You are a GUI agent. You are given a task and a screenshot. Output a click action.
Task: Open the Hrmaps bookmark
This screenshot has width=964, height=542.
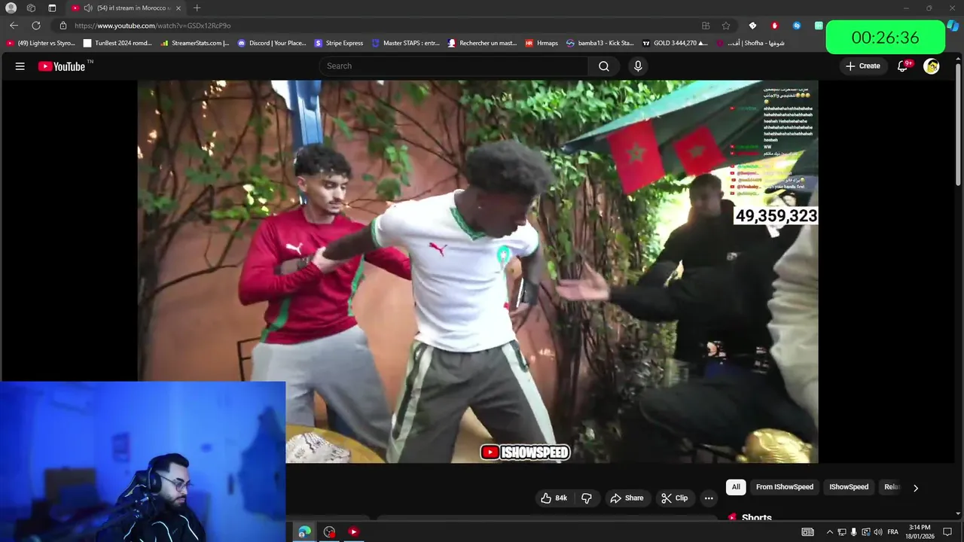541,43
